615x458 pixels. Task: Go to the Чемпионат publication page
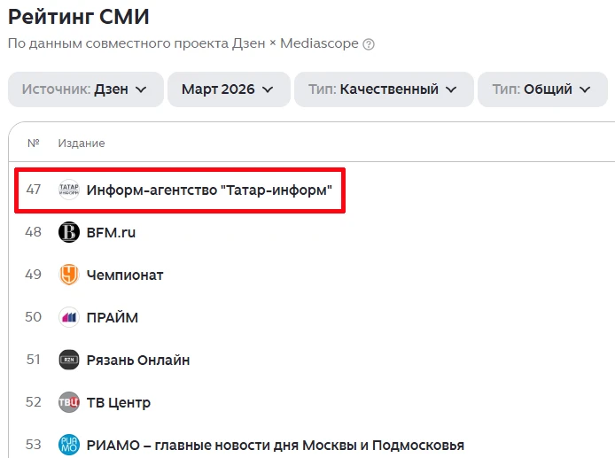tap(125, 275)
